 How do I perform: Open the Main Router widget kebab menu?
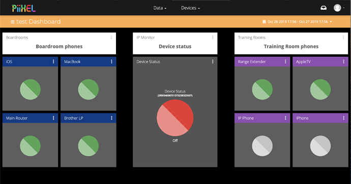[53, 118]
